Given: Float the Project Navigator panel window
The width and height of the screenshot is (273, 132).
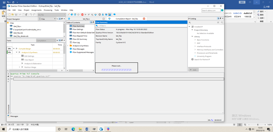Looking at the screenshot, I should click(62, 19).
